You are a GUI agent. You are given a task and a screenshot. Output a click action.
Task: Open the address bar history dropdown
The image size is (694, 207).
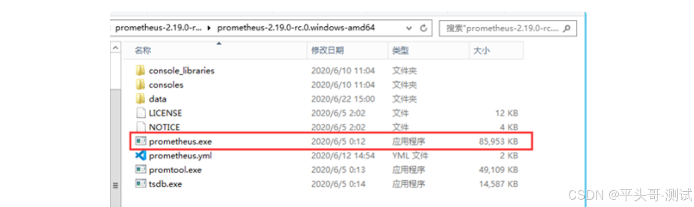[x=409, y=28]
